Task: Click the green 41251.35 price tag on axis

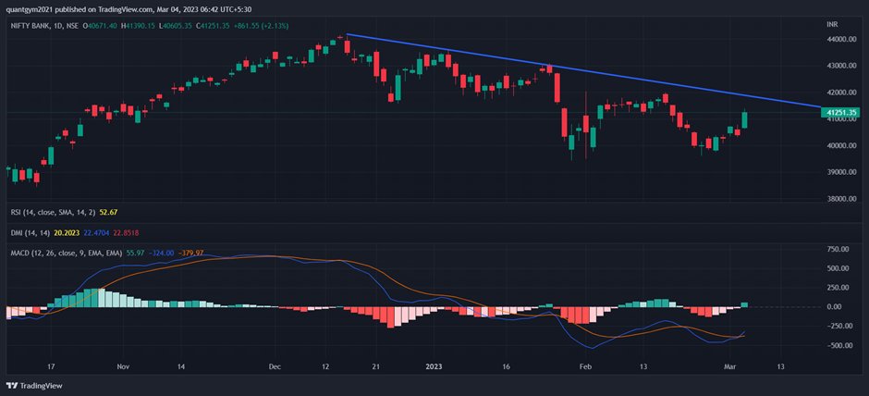Action: (x=842, y=113)
